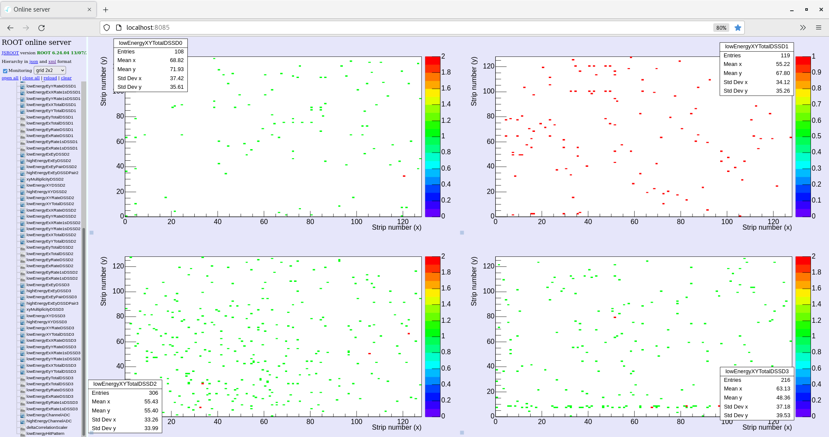Open the JSROOT link
Viewport: 829px width, 437px height.
(10, 53)
